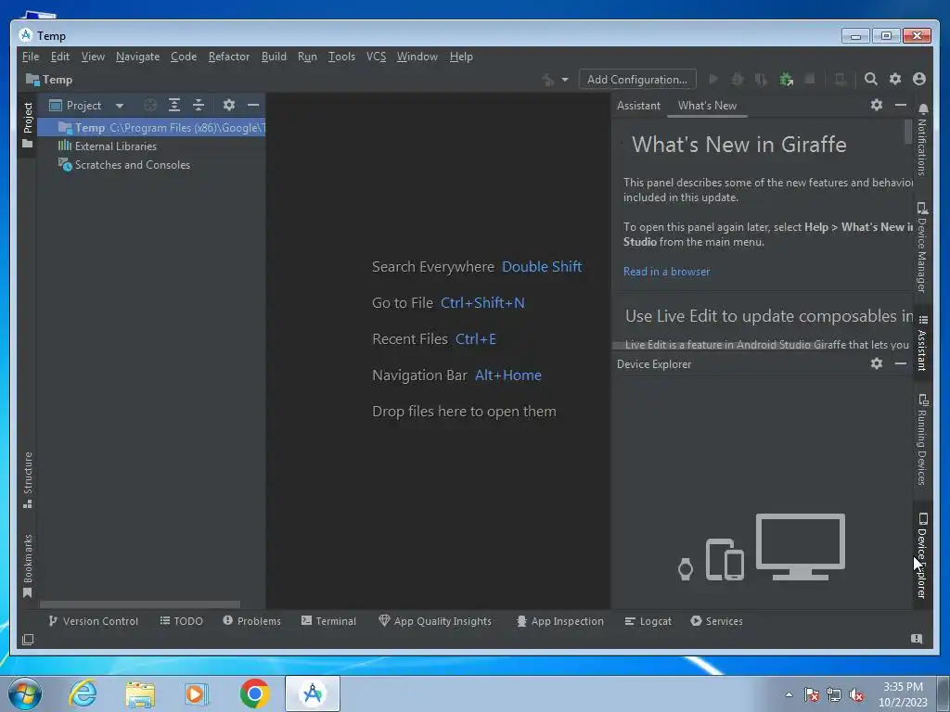This screenshot has height=712, width=950.
Task: Switch to What's New tab
Action: click(x=707, y=106)
